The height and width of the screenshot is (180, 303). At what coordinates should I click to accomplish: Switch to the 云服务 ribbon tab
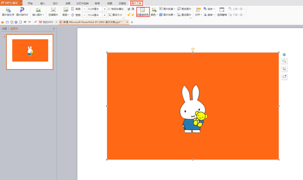coord(122,3)
